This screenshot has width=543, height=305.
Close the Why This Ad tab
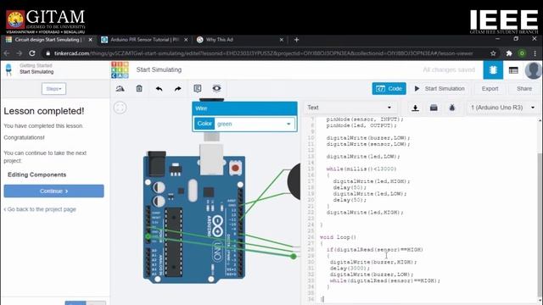282,40
